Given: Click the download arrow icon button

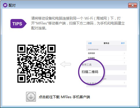Looking at the screenshot, I should (x=31, y=97).
